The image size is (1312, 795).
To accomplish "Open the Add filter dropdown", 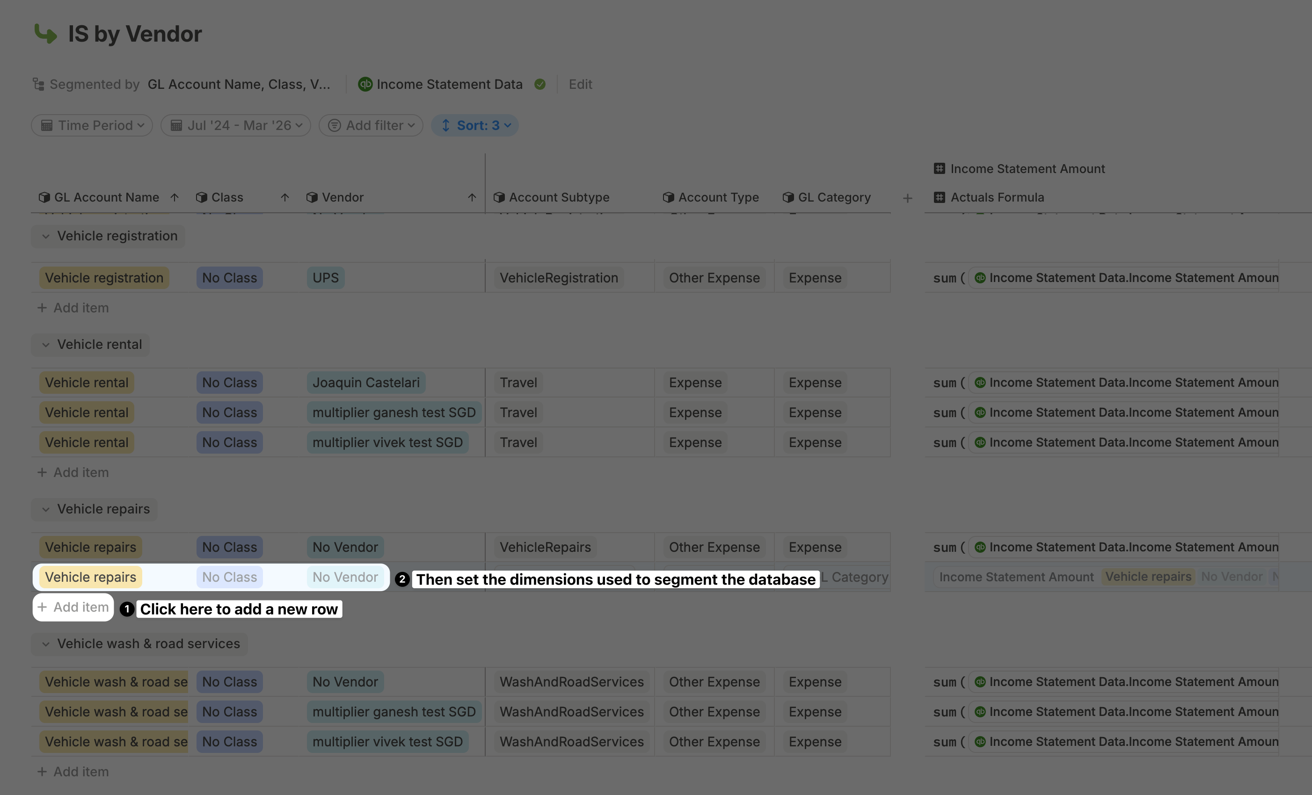I will coord(371,126).
